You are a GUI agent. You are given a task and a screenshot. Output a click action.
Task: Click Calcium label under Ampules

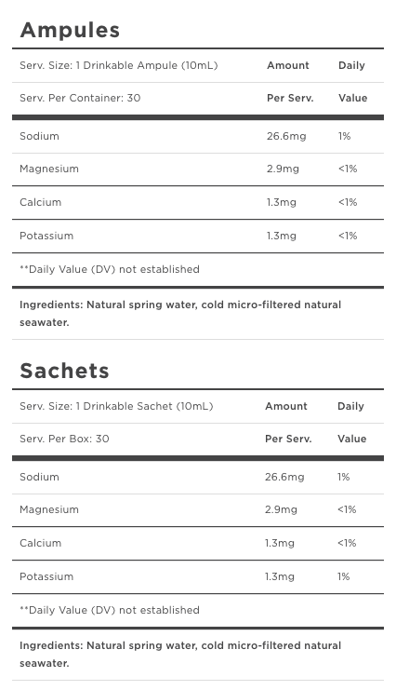pos(40,202)
